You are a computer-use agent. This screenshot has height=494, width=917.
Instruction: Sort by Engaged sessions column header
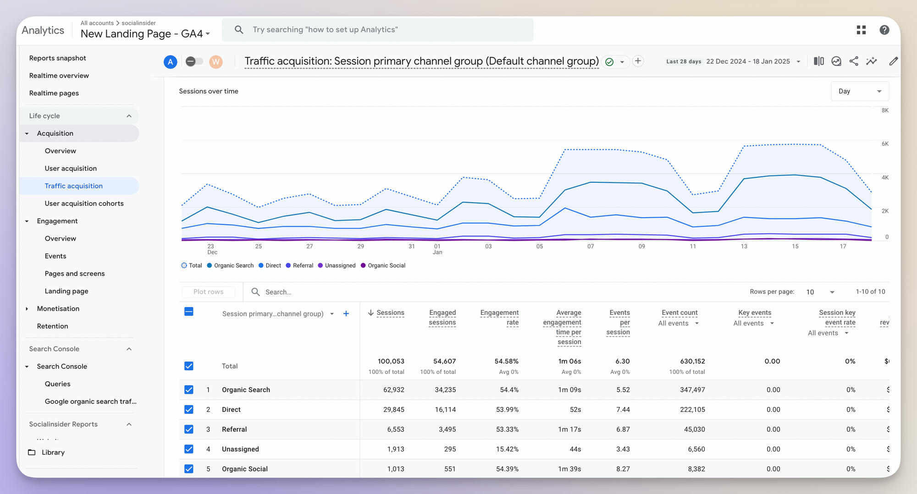(442, 318)
